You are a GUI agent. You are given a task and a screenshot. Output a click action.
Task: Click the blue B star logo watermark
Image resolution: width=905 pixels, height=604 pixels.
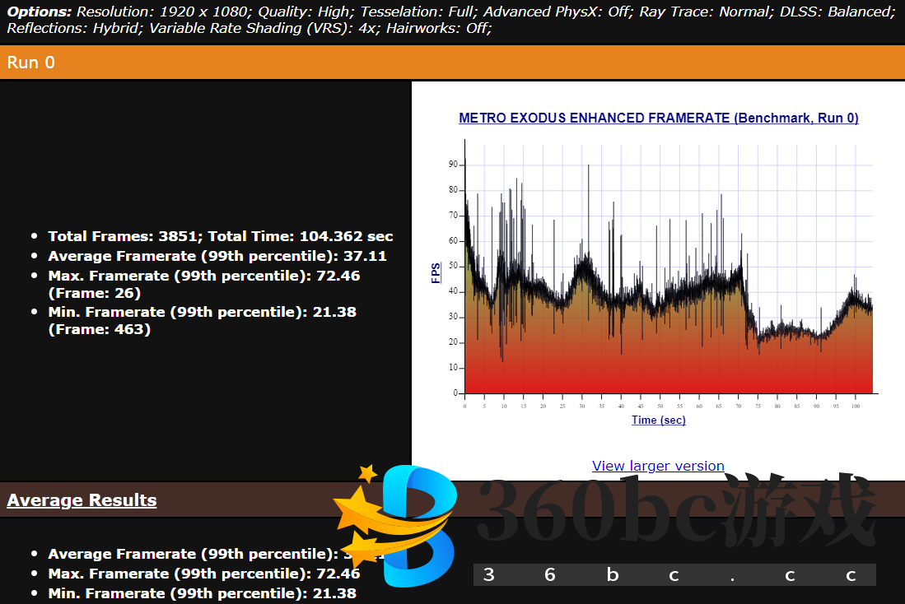click(404, 527)
